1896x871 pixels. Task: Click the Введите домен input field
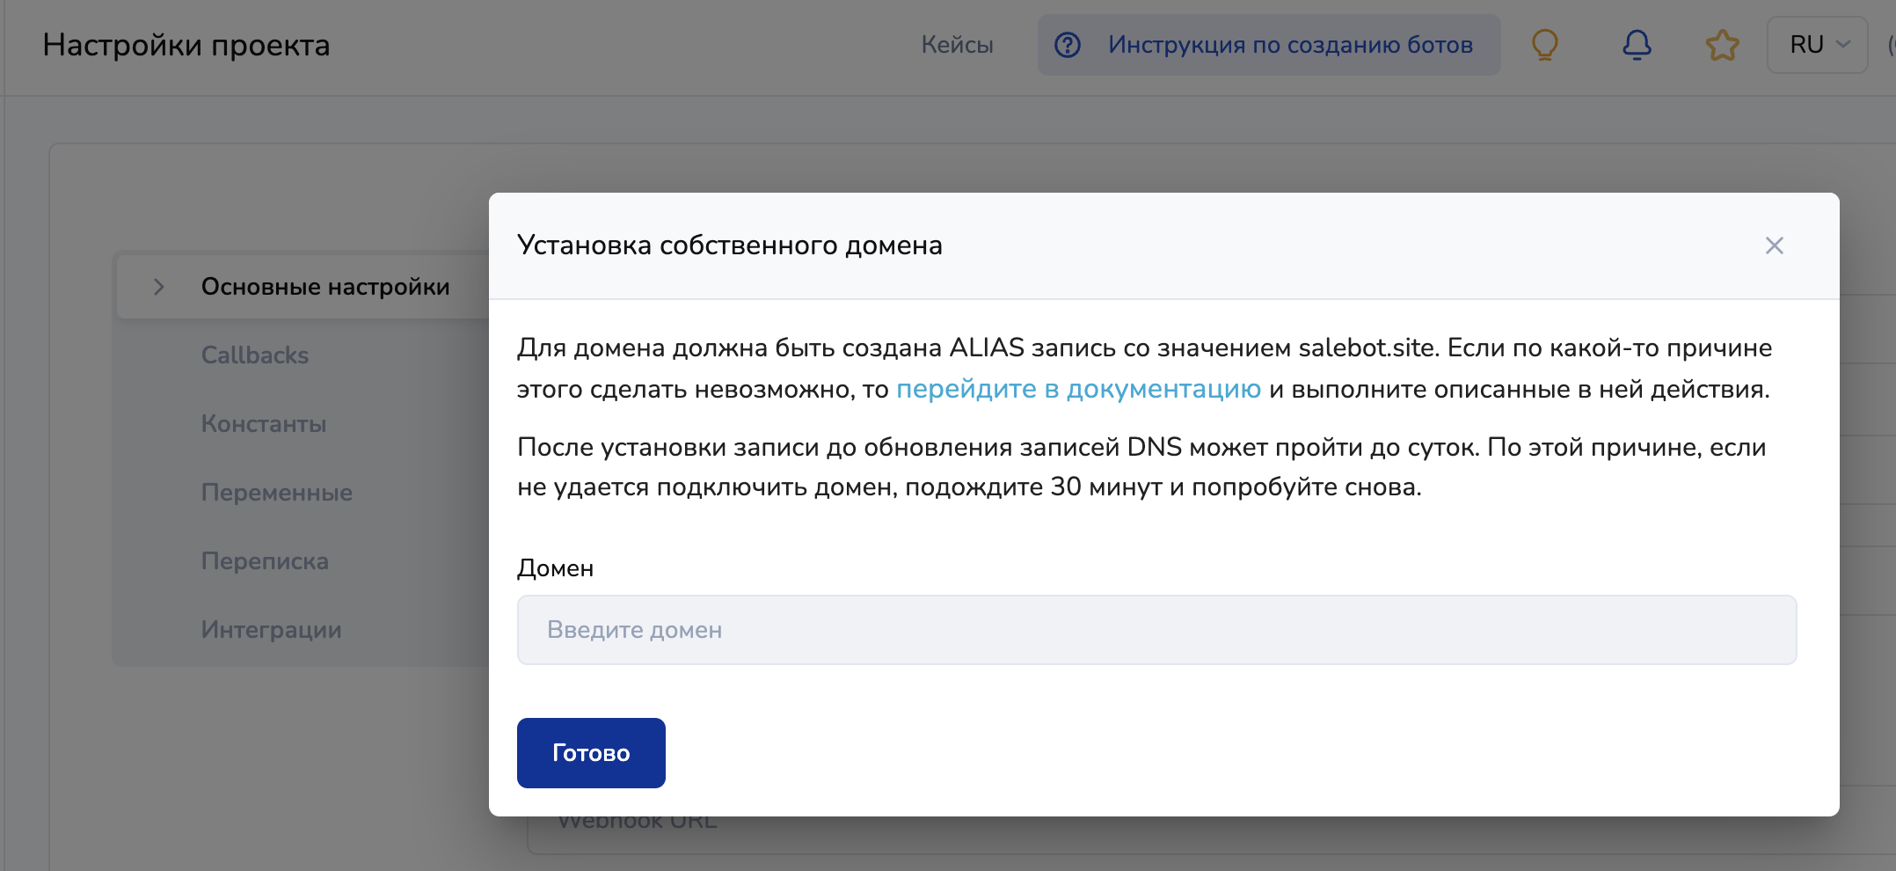pyautogui.click(x=1156, y=630)
